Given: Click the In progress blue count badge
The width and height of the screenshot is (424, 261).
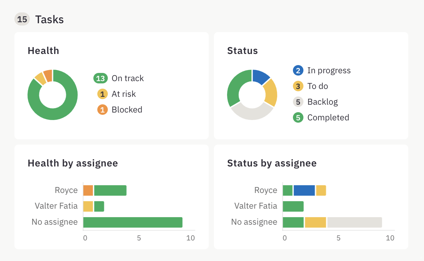Looking at the screenshot, I should click(298, 70).
